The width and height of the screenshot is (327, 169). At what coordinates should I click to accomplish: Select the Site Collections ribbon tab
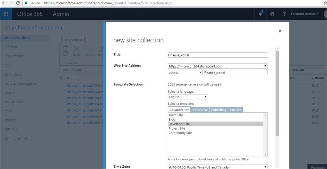coord(73,40)
